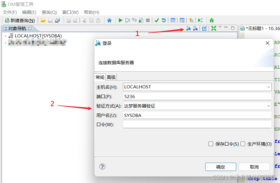Click the scissors cut icon
280x183 pixels.
[x=85, y=20]
